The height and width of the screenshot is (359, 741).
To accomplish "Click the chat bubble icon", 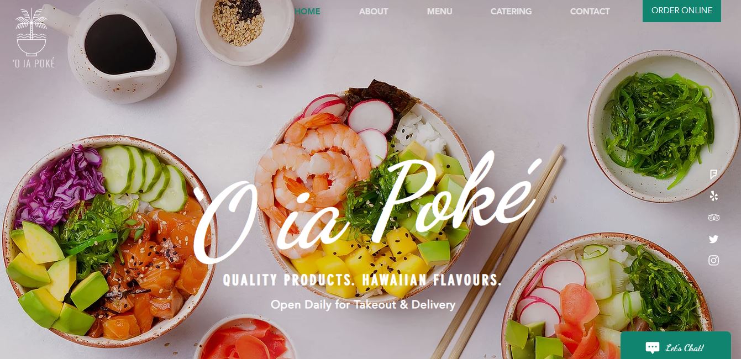I will (652, 348).
